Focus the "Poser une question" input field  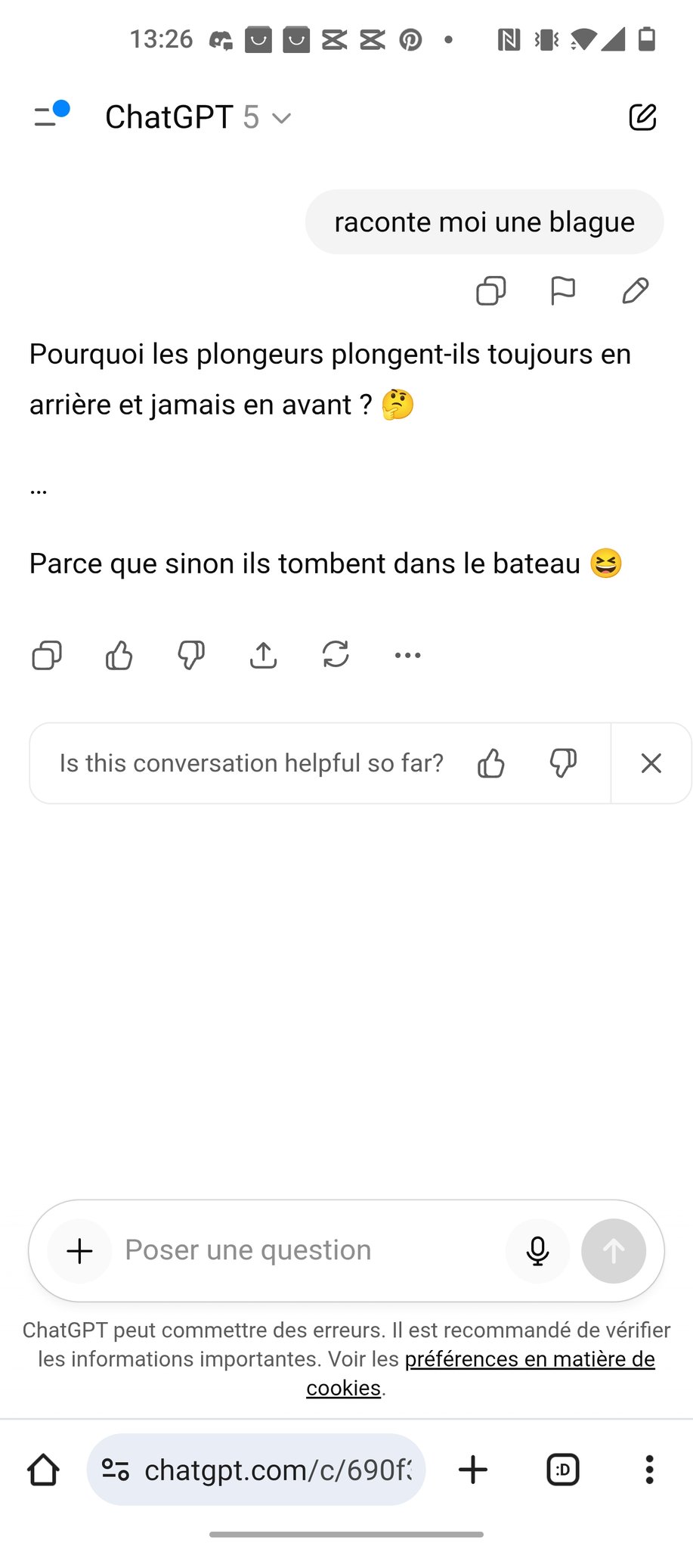(310, 1250)
